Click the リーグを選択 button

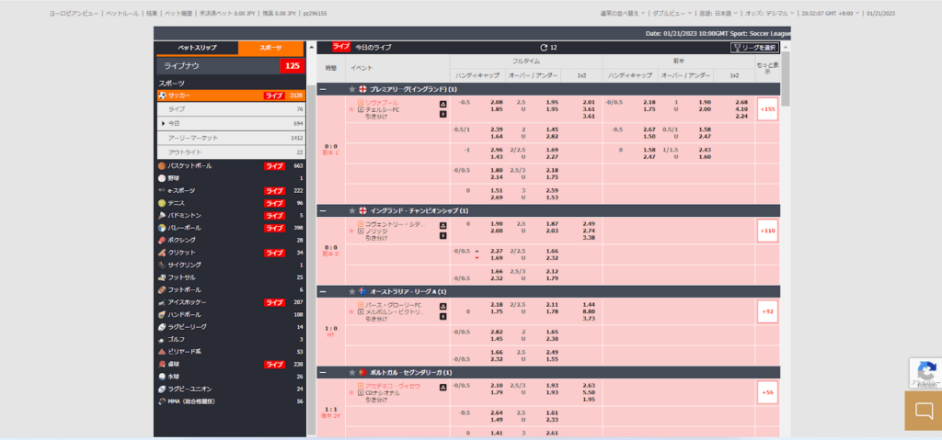[x=754, y=48]
